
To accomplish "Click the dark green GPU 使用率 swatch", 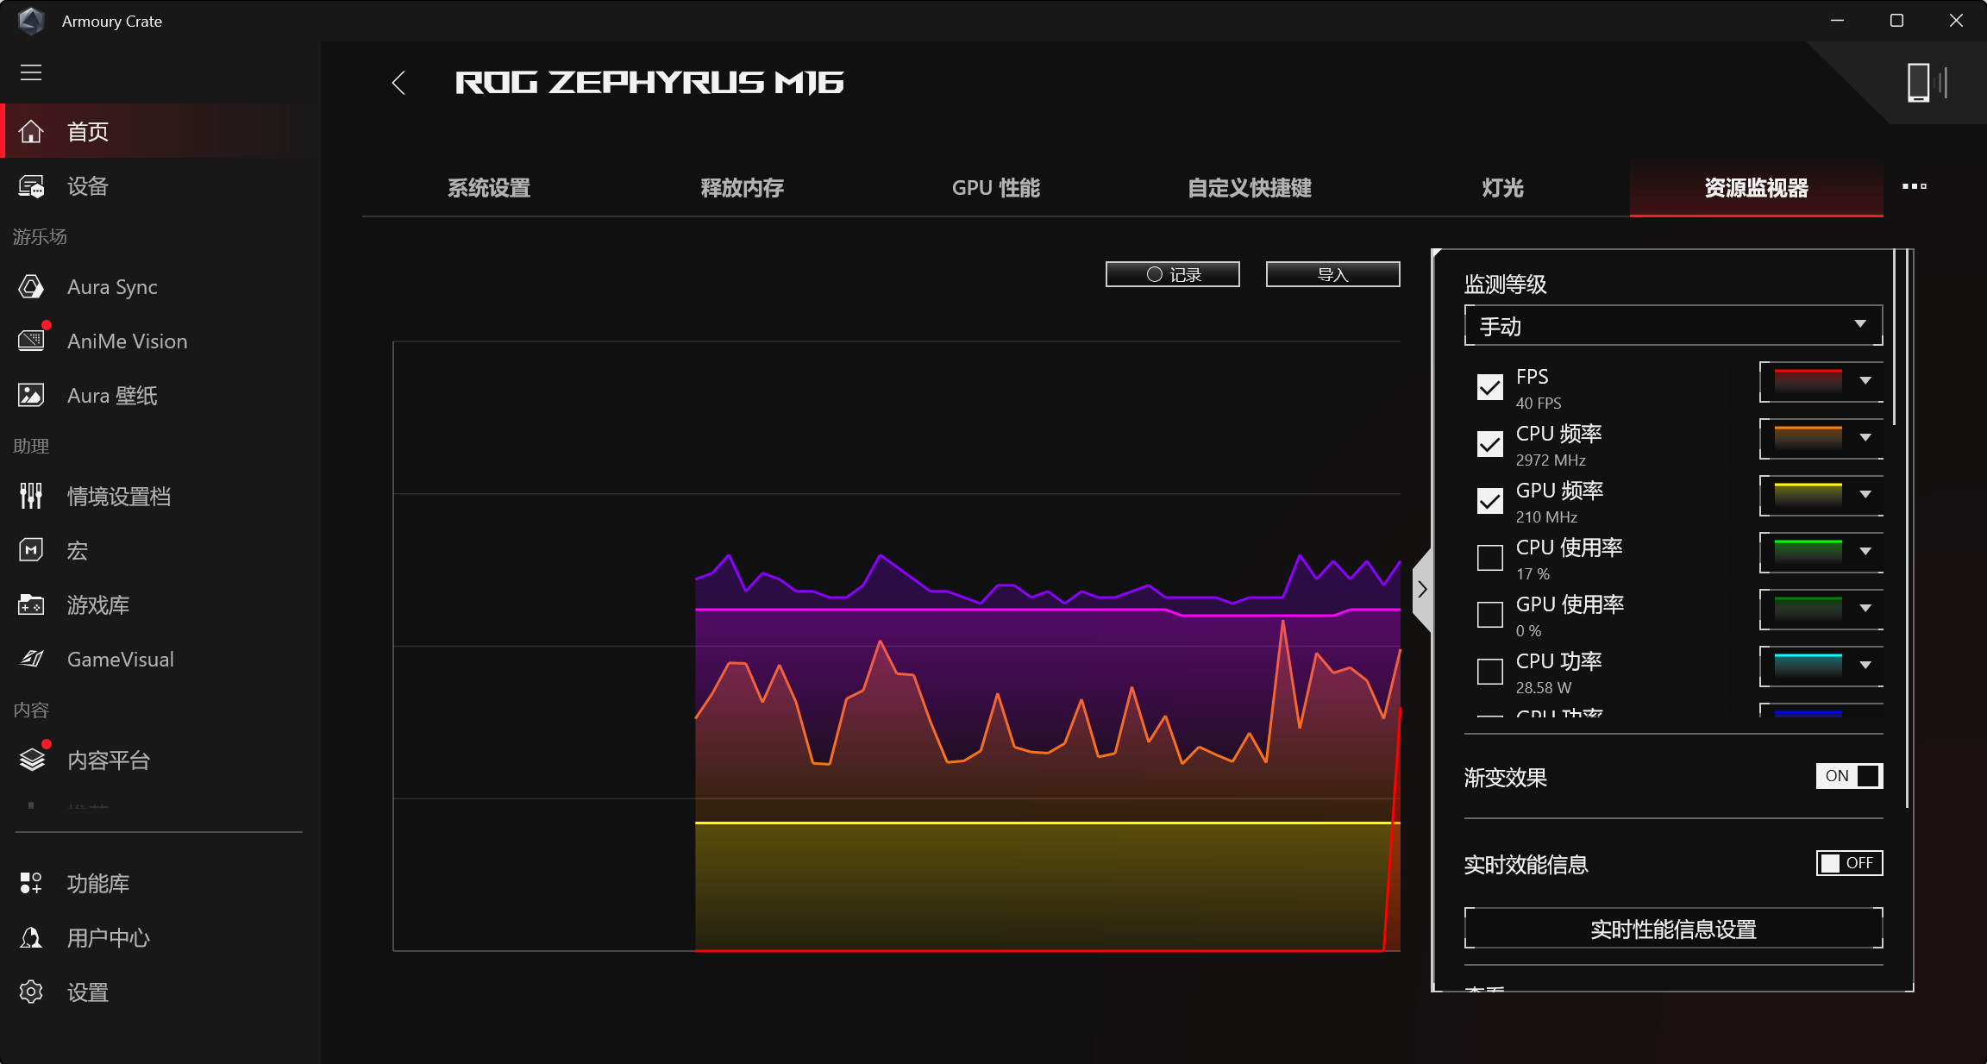I will click(1808, 609).
